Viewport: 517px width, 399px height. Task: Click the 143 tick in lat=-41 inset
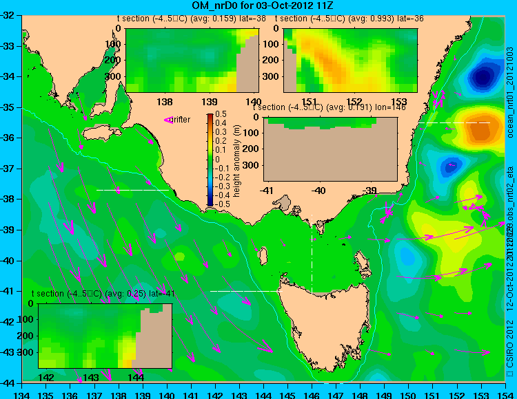pyautogui.click(x=91, y=377)
